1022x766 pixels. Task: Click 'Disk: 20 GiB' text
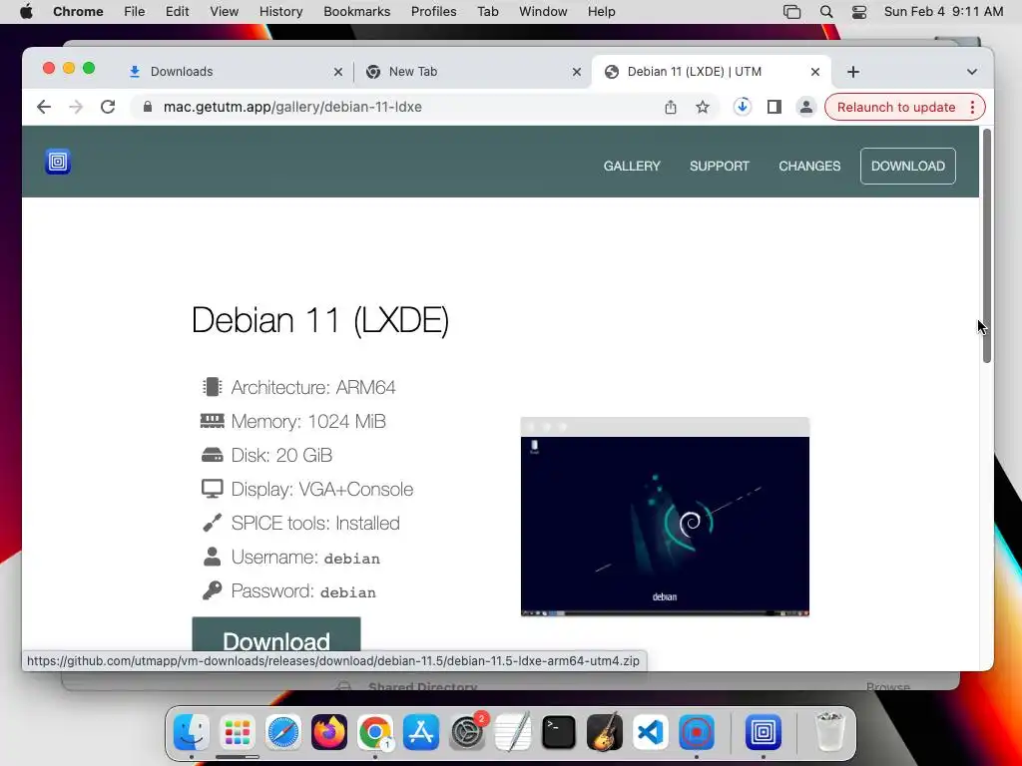(x=281, y=455)
